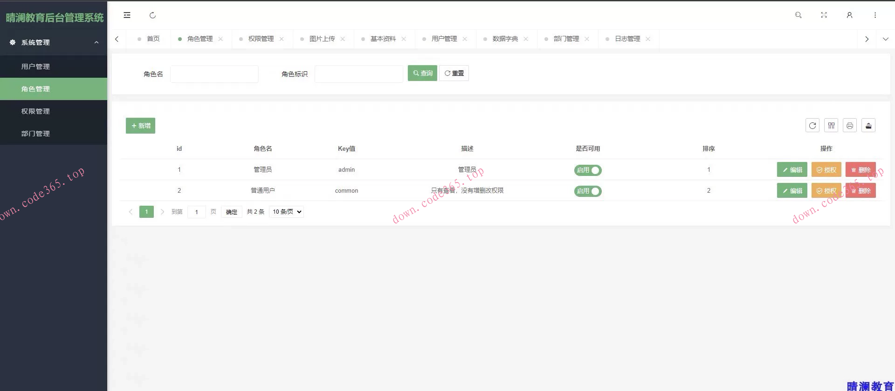Click the 确定 pagination confirm button

[x=232, y=212]
